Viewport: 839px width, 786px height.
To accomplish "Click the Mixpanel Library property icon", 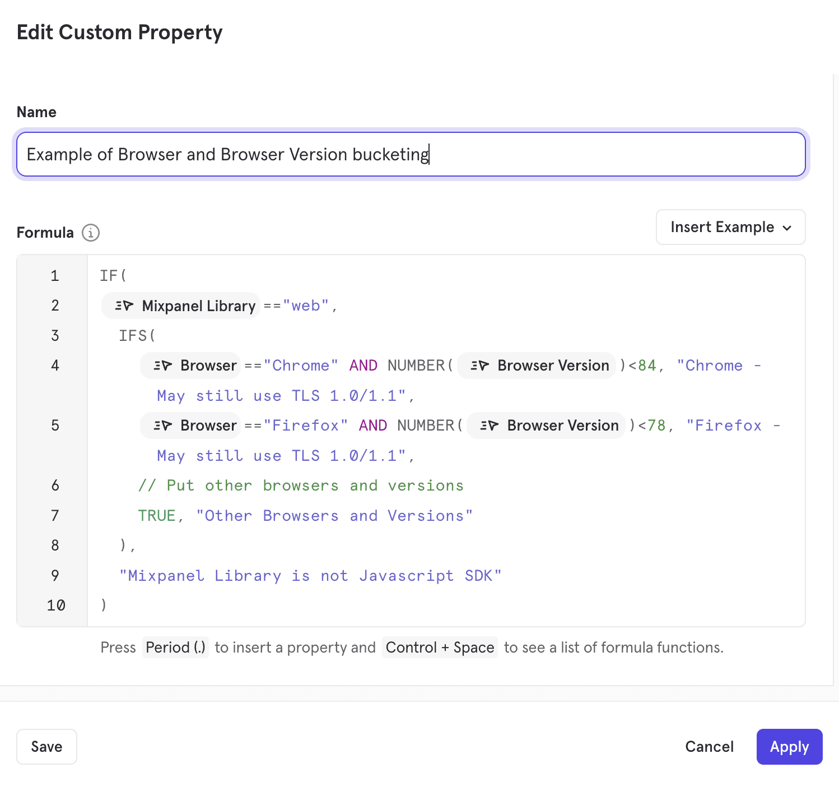I will pyautogui.click(x=124, y=306).
